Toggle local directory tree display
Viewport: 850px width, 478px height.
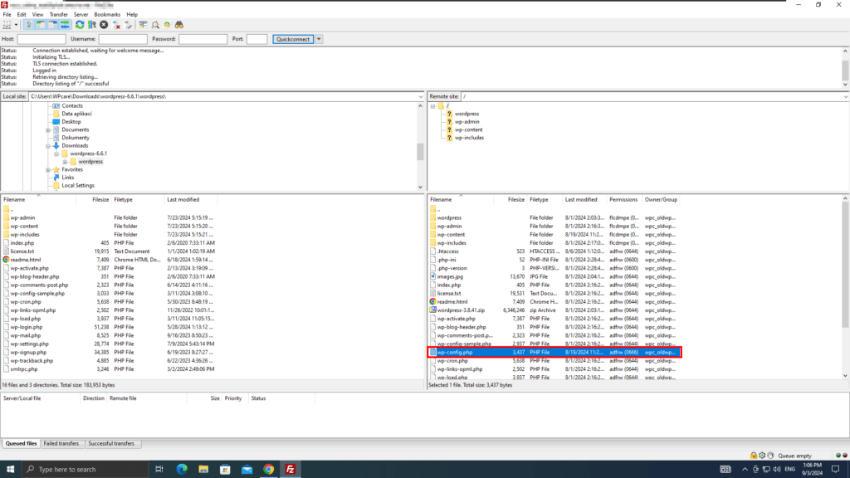(x=41, y=25)
